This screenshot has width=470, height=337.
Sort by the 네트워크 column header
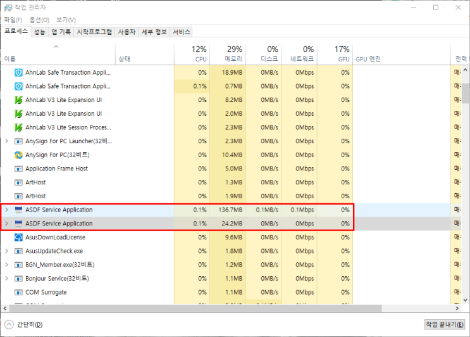[299, 54]
